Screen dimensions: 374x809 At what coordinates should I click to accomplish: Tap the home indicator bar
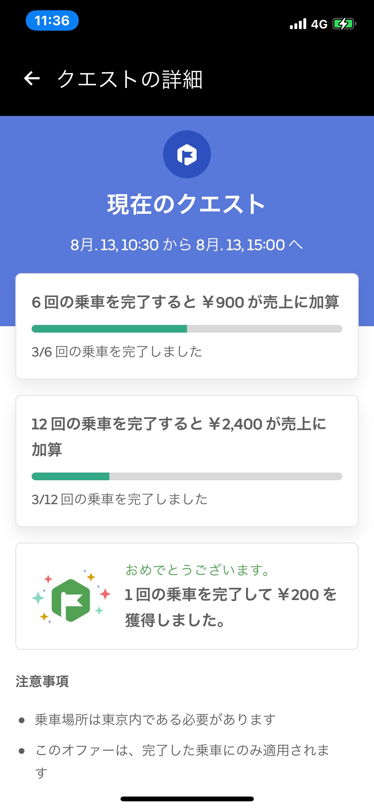[187, 799]
